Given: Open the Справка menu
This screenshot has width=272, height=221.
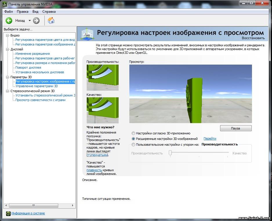Looking at the screenshot, I should click(x=49, y=12).
